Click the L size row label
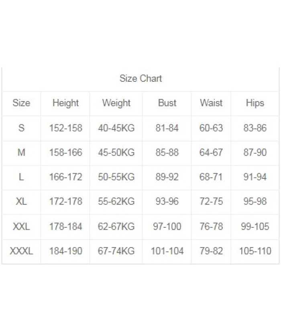The height and width of the screenshot is (330, 281). click(x=21, y=177)
